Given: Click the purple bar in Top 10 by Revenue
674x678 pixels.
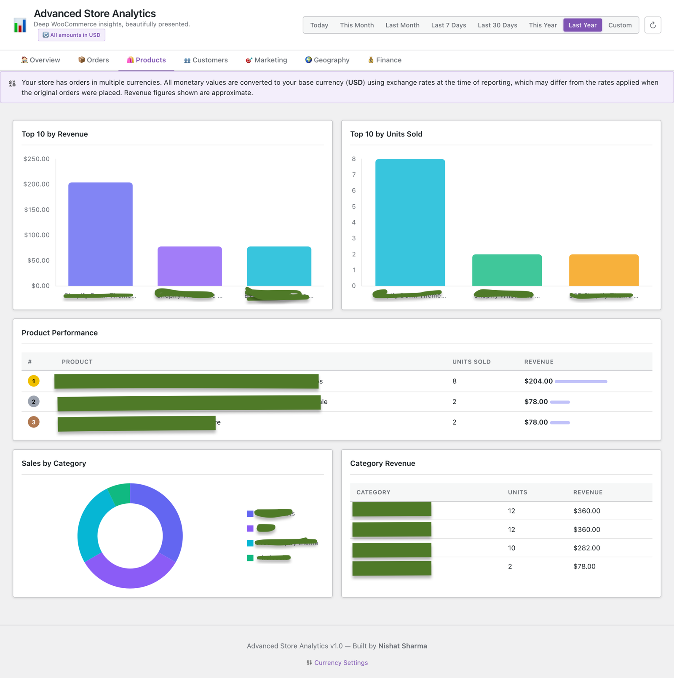Looking at the screenshot, I should point(190,266).
